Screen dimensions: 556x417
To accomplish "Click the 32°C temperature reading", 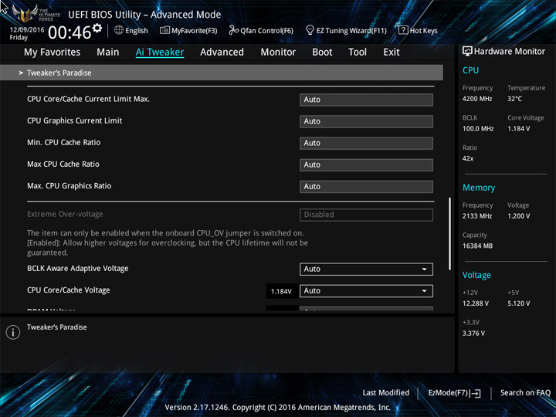I will coord(514,99).
